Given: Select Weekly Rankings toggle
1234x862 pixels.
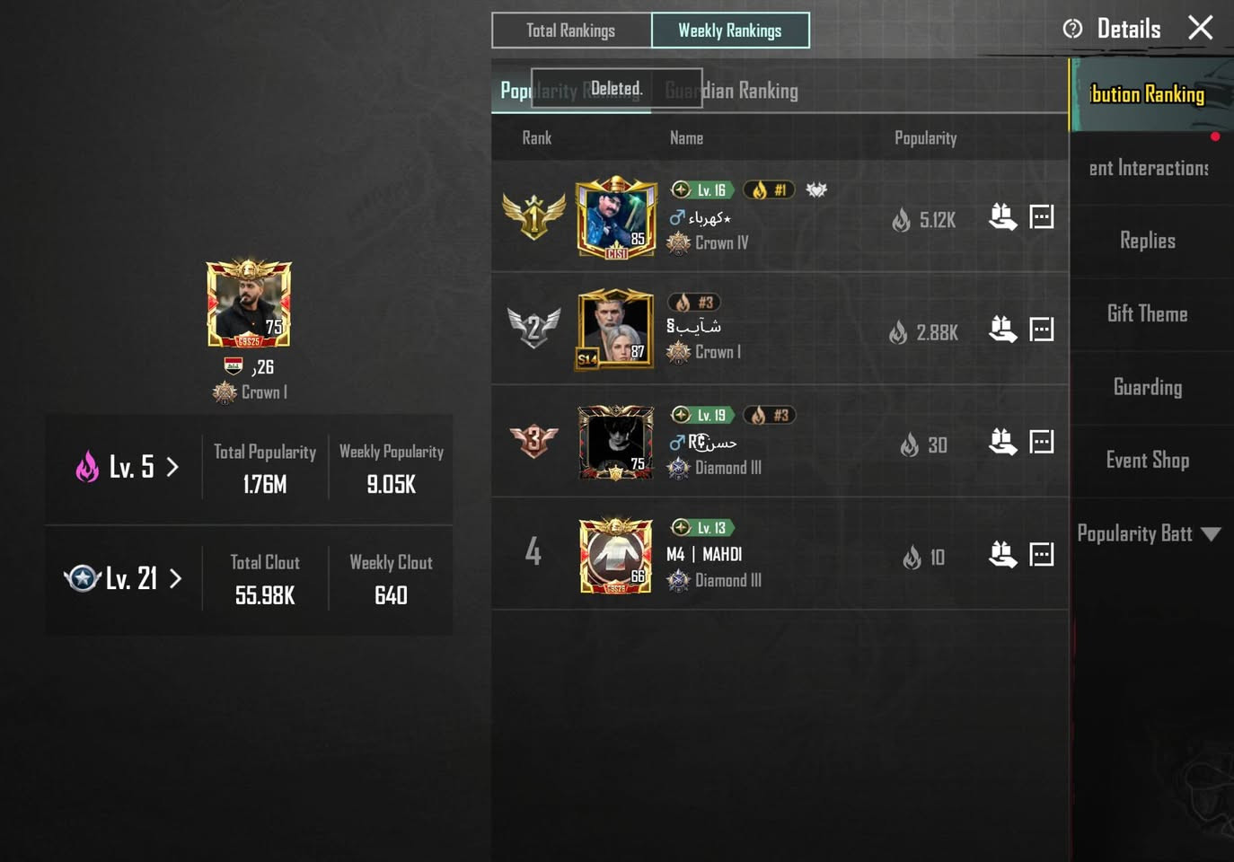Looking at the screenshot, I should click(730, 31).
